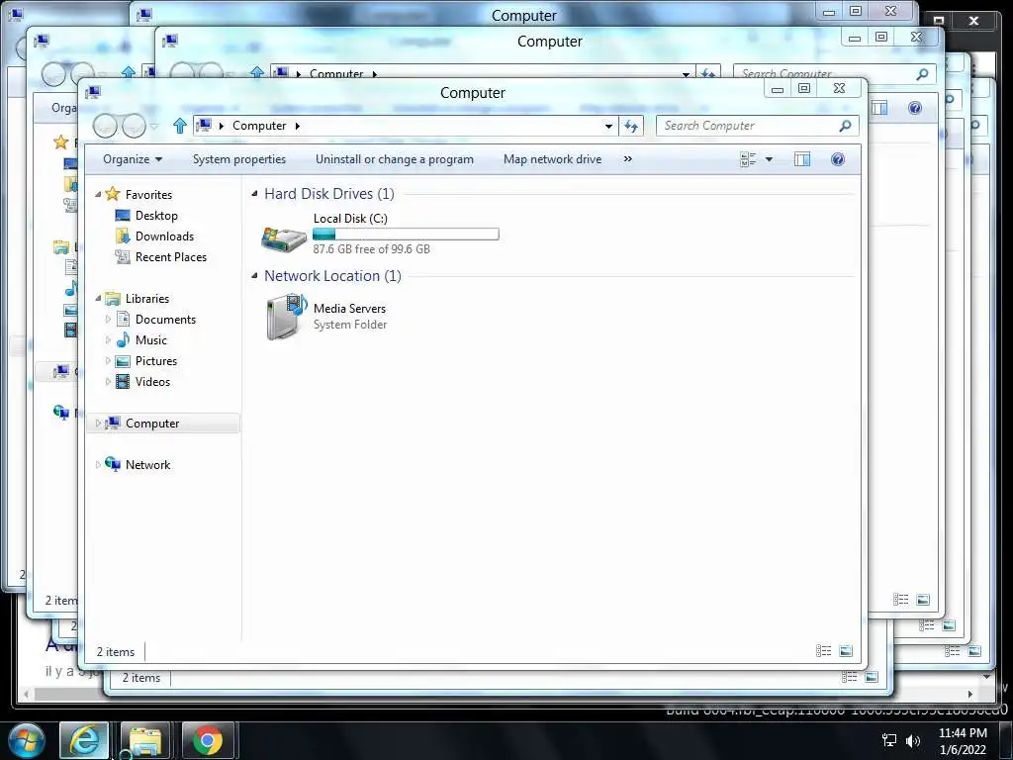1013x760 pixels.
Task: Open Windows Explorer from the taskbar
Action: point(145,740)
